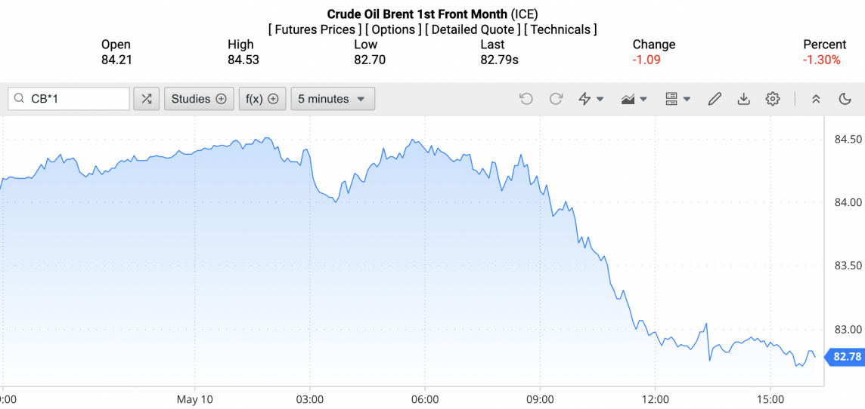Click the f(x) expression button
The height and width of the screenshot is (409, 865).
[262, 99]
